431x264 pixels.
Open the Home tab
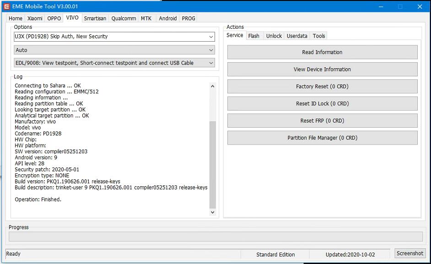pos(16,18)
